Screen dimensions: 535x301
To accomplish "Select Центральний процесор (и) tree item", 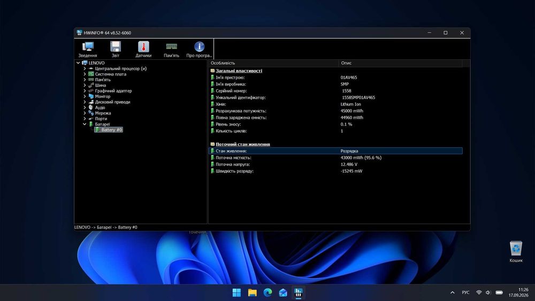I will [x=117, y=68].
